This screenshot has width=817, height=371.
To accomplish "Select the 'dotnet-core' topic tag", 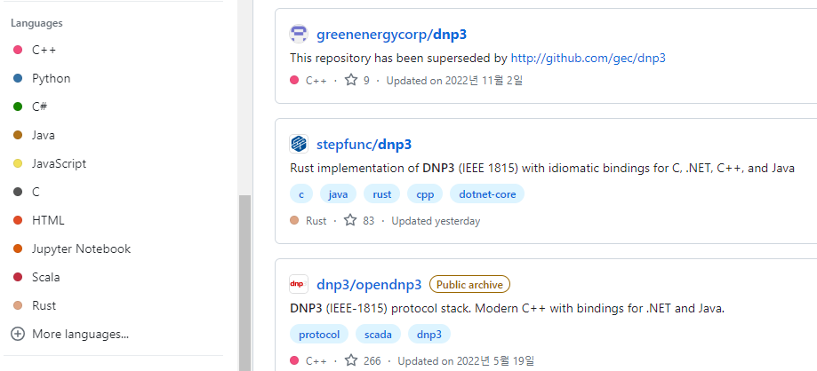I will [487, 194].
